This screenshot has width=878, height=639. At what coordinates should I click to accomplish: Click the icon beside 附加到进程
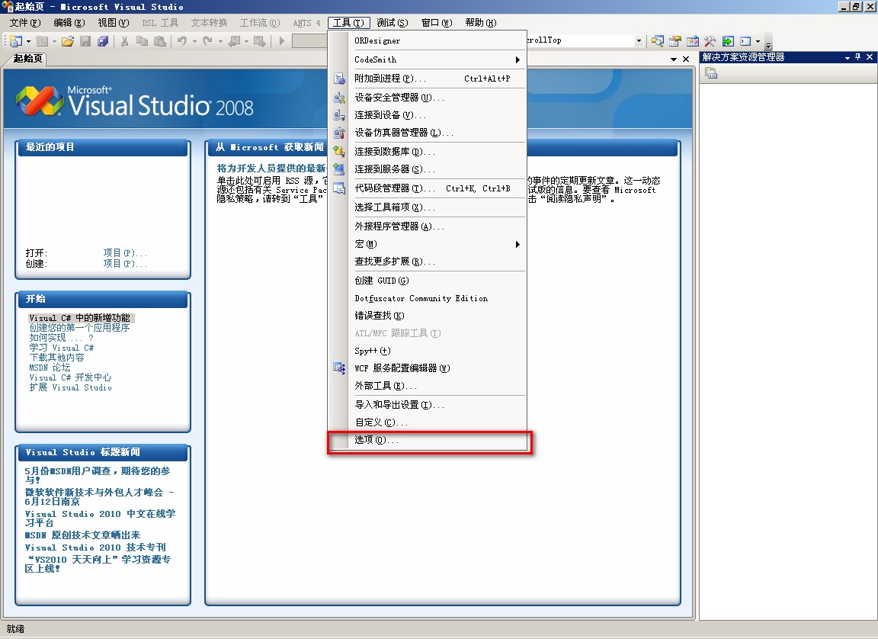(339, 79)
